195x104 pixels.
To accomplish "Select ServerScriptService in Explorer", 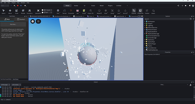I will coord(154,36).
